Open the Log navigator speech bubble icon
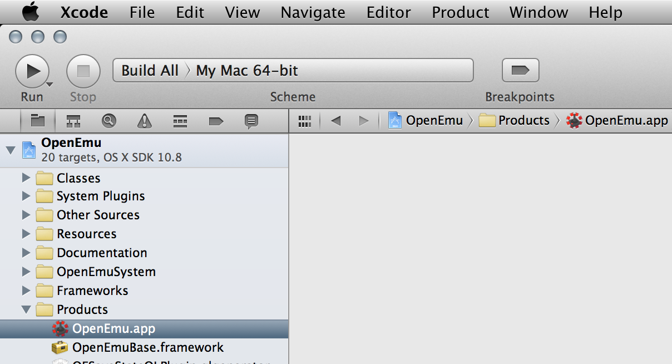 (251, 120)
